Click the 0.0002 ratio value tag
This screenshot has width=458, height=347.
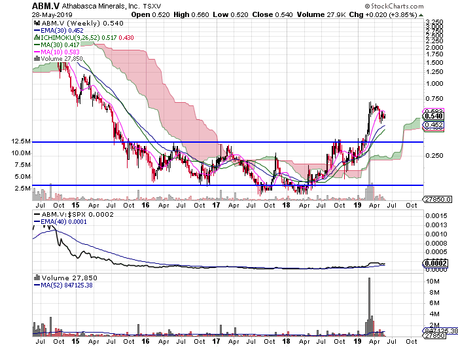point(435,263)
